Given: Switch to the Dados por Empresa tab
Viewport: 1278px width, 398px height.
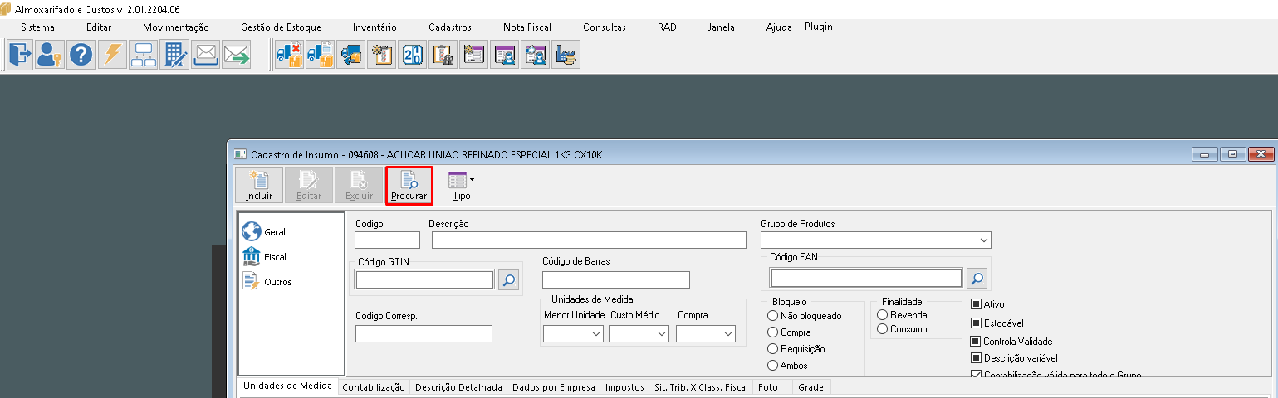Looking at the screenshot, I should coord(554,387).
